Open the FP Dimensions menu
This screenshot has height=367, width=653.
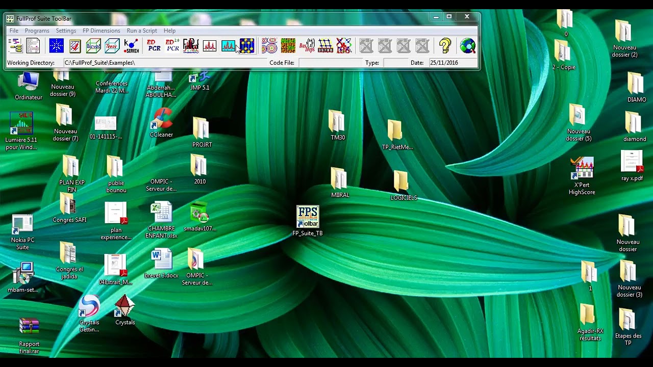pyautogui.click(x=102, y=31)
